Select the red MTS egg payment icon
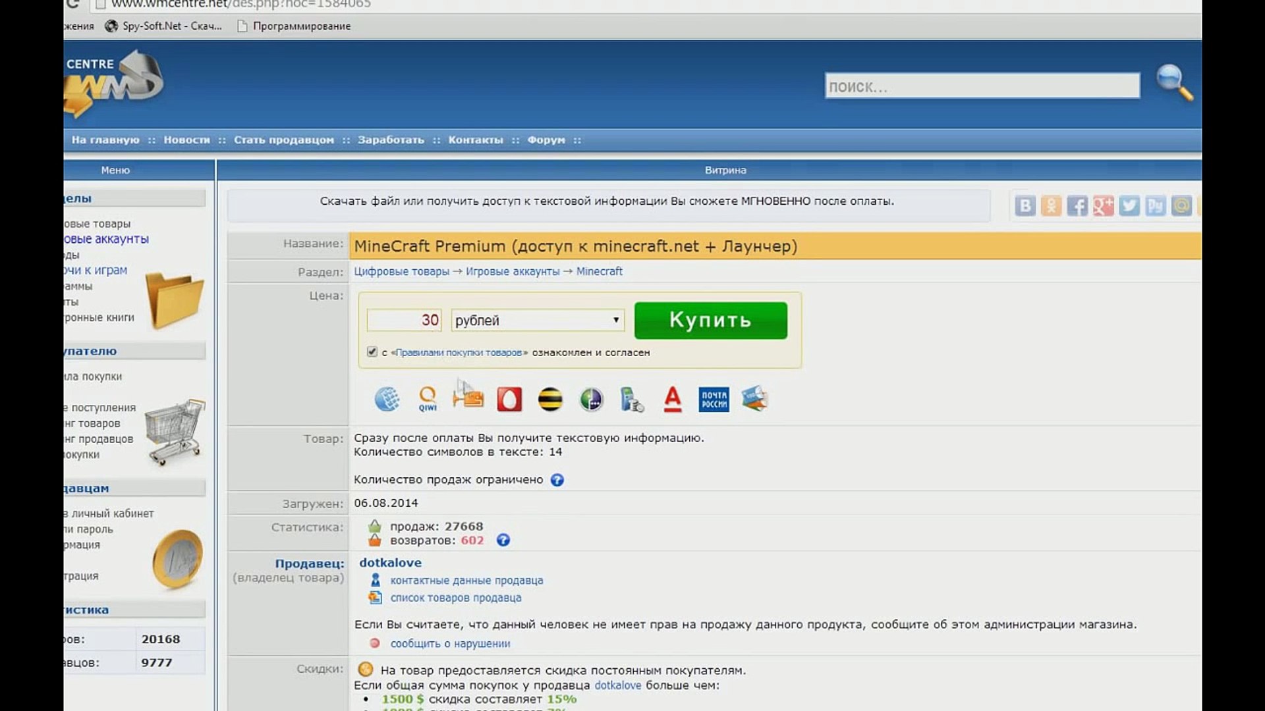The width and height of the screenshot is (1265, 711). [x=509, y=399]
